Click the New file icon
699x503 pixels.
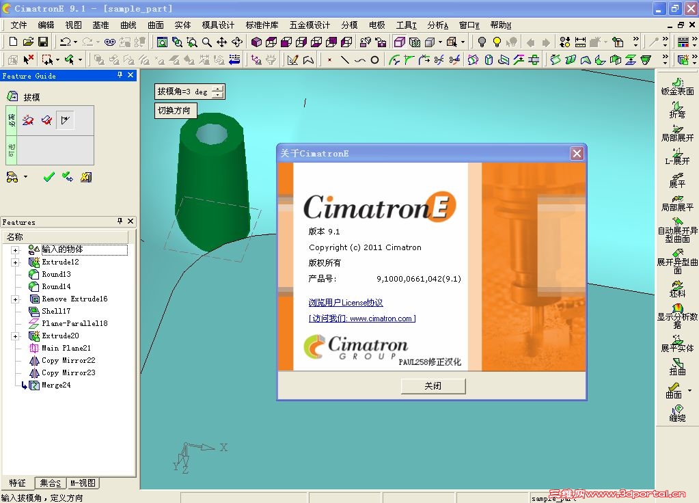13,42
